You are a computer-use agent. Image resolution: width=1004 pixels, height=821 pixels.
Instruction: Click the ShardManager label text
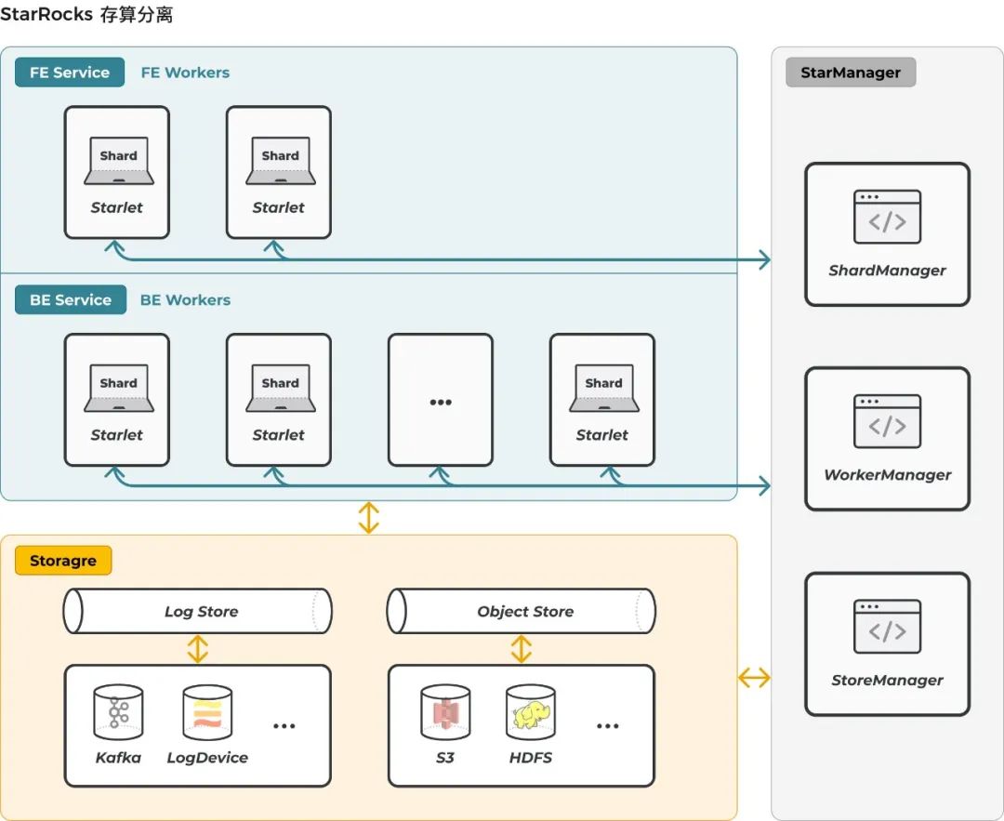[887, 271]
